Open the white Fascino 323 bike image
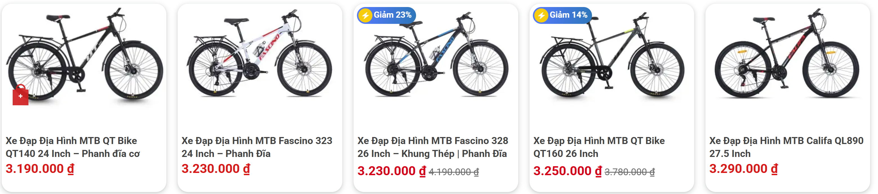 (260, 54)
